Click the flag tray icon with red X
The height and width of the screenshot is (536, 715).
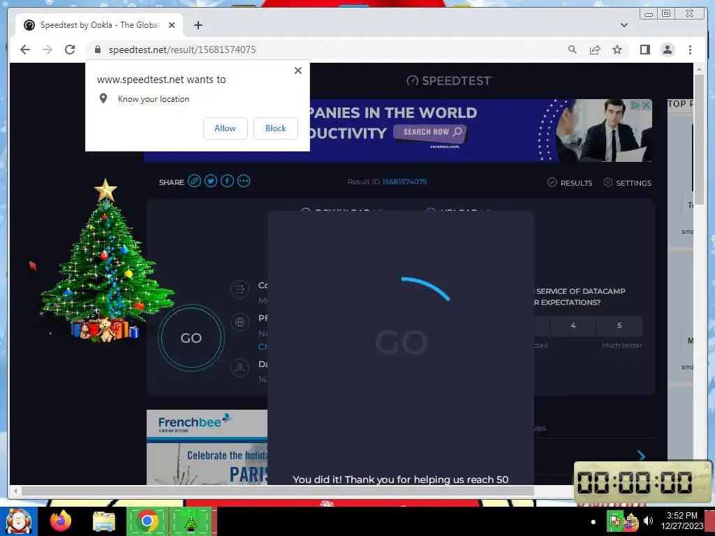point(614,521)
